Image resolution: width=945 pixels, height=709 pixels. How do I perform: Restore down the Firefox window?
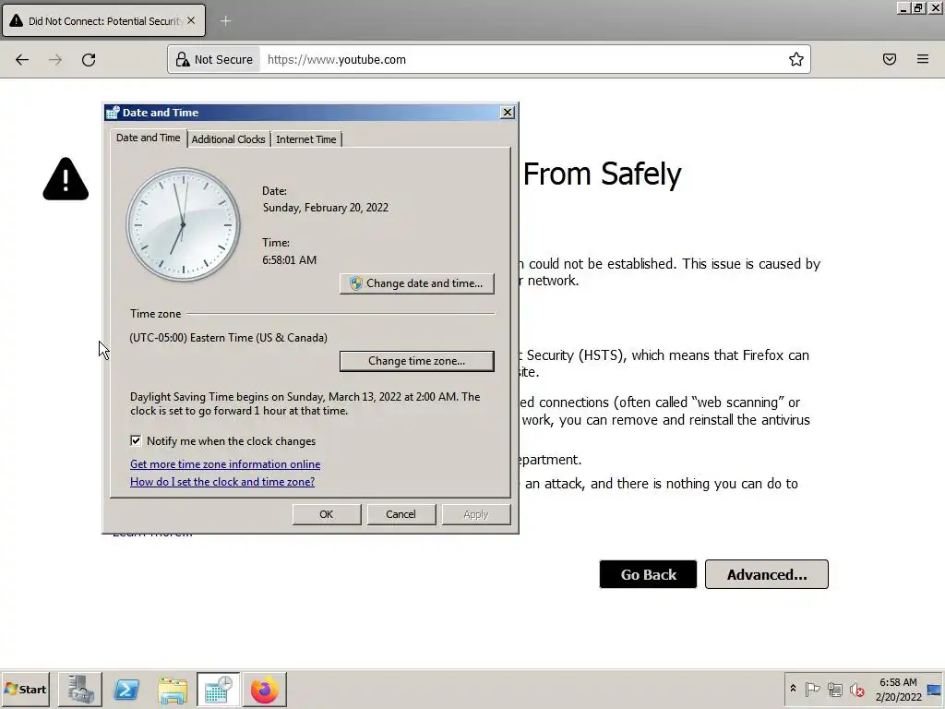click(918, 7)
